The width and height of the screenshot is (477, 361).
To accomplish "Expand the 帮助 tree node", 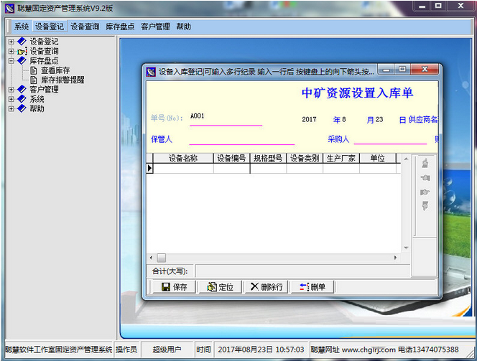I will [11, 108].
